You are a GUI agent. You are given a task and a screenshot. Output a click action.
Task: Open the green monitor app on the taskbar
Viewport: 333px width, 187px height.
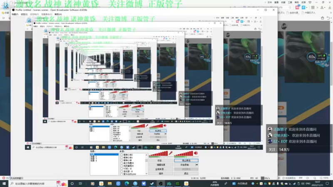(x=178, y=184)
